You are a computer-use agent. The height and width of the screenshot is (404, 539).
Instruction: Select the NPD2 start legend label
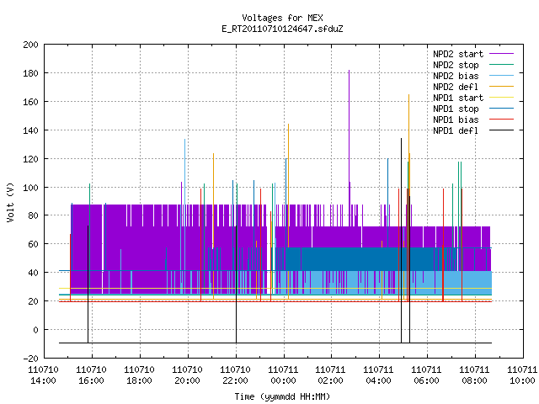(x=458, y=54)
